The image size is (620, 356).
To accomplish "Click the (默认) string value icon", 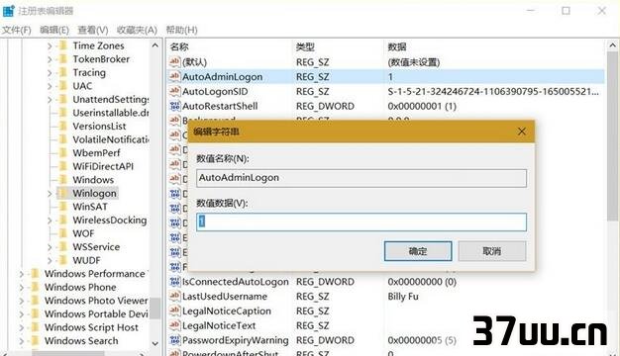I will (x=174, y=61).
